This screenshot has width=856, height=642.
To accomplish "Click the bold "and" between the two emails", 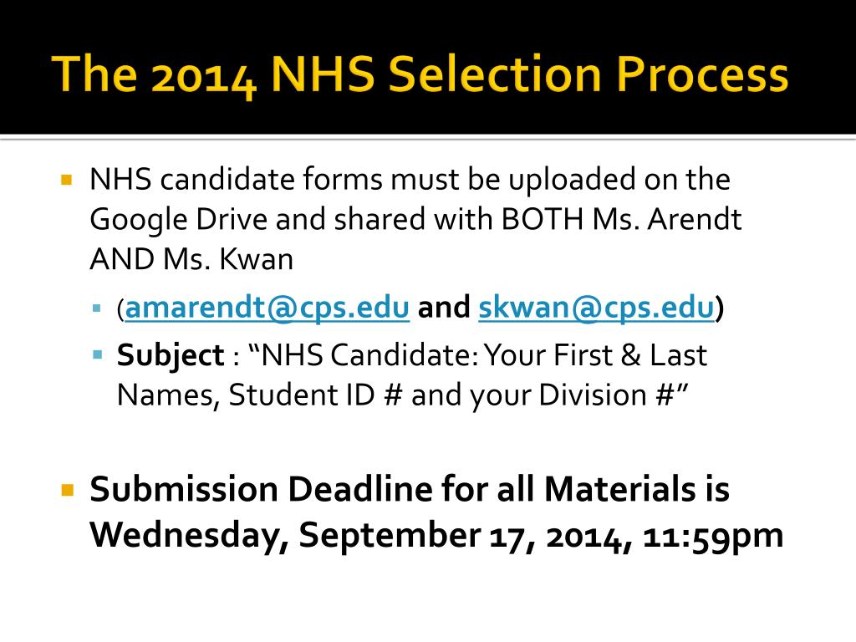I will 444,308.
